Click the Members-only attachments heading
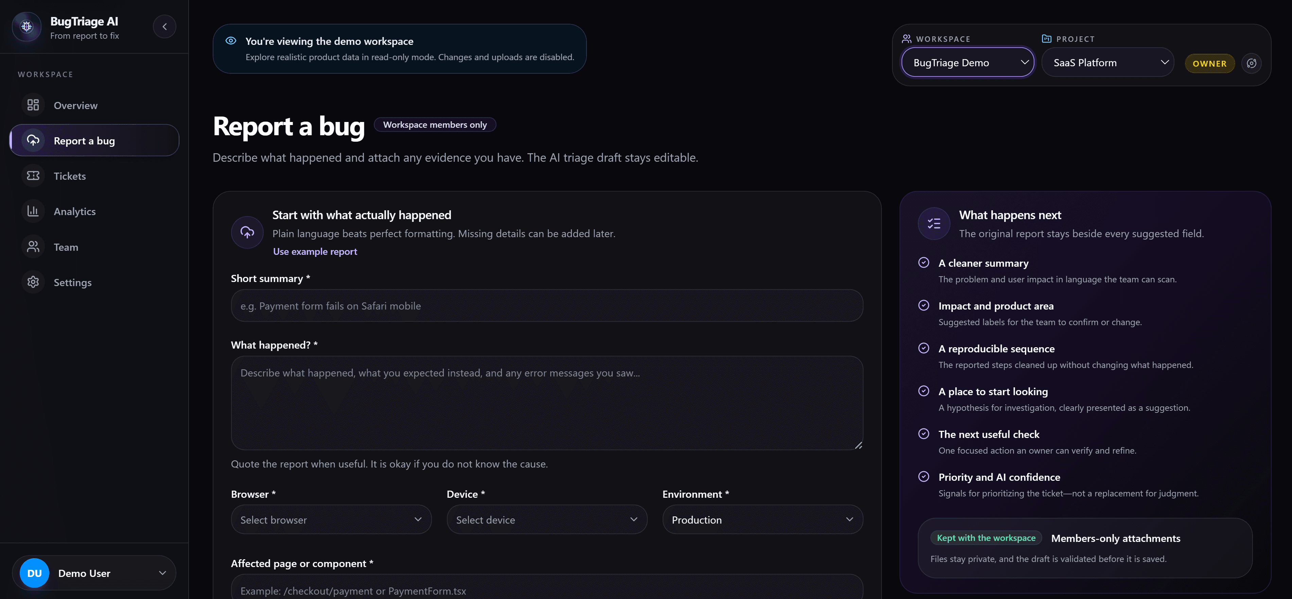This screenshot has height=599, width=1292. 1115,538
